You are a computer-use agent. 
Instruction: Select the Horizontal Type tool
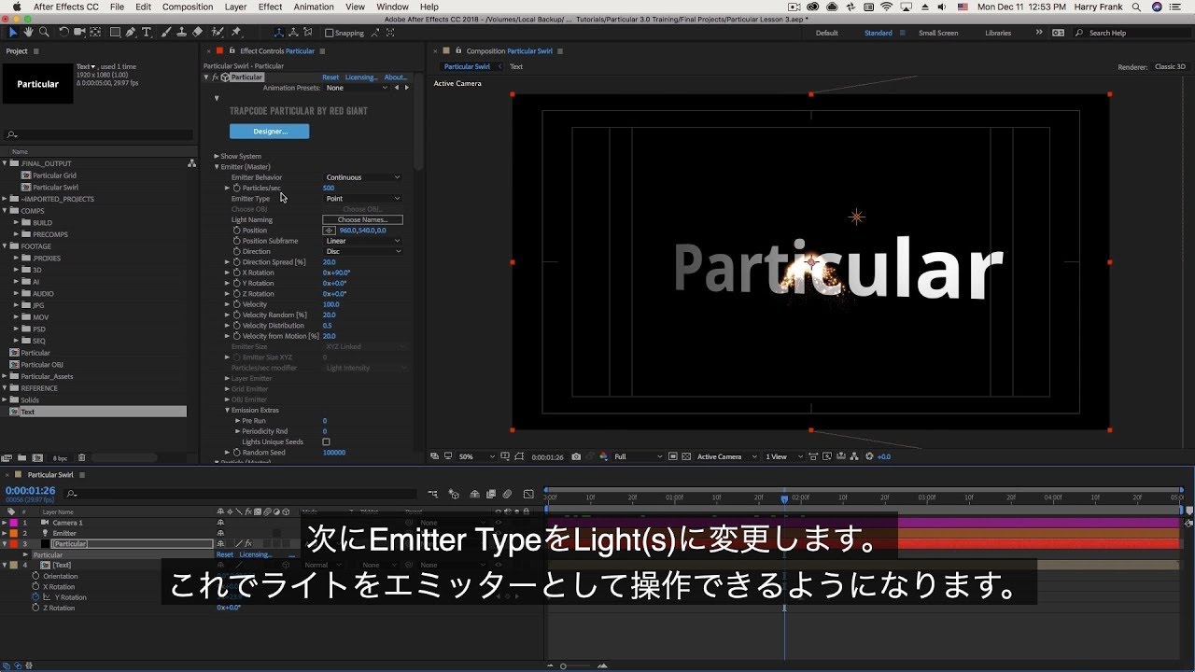click(146, 33)
